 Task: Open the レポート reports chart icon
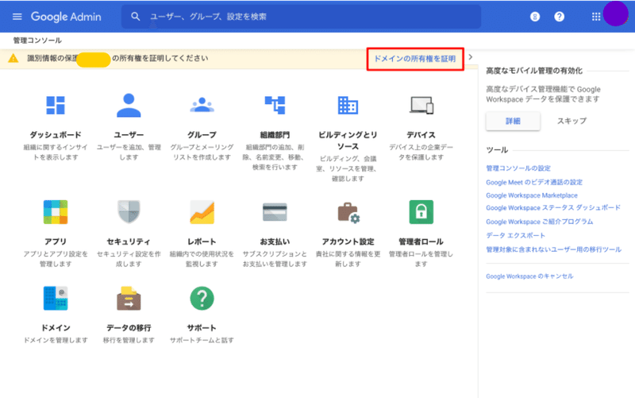click(202, 212)
